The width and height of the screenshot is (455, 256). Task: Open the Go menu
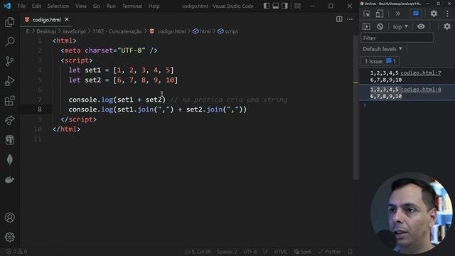tap(97, 6)
